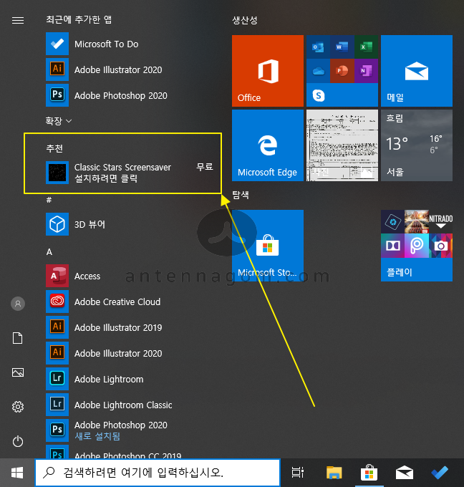Click the # letter group header
This screenshot has height=487, width=464.
(49, 200)
